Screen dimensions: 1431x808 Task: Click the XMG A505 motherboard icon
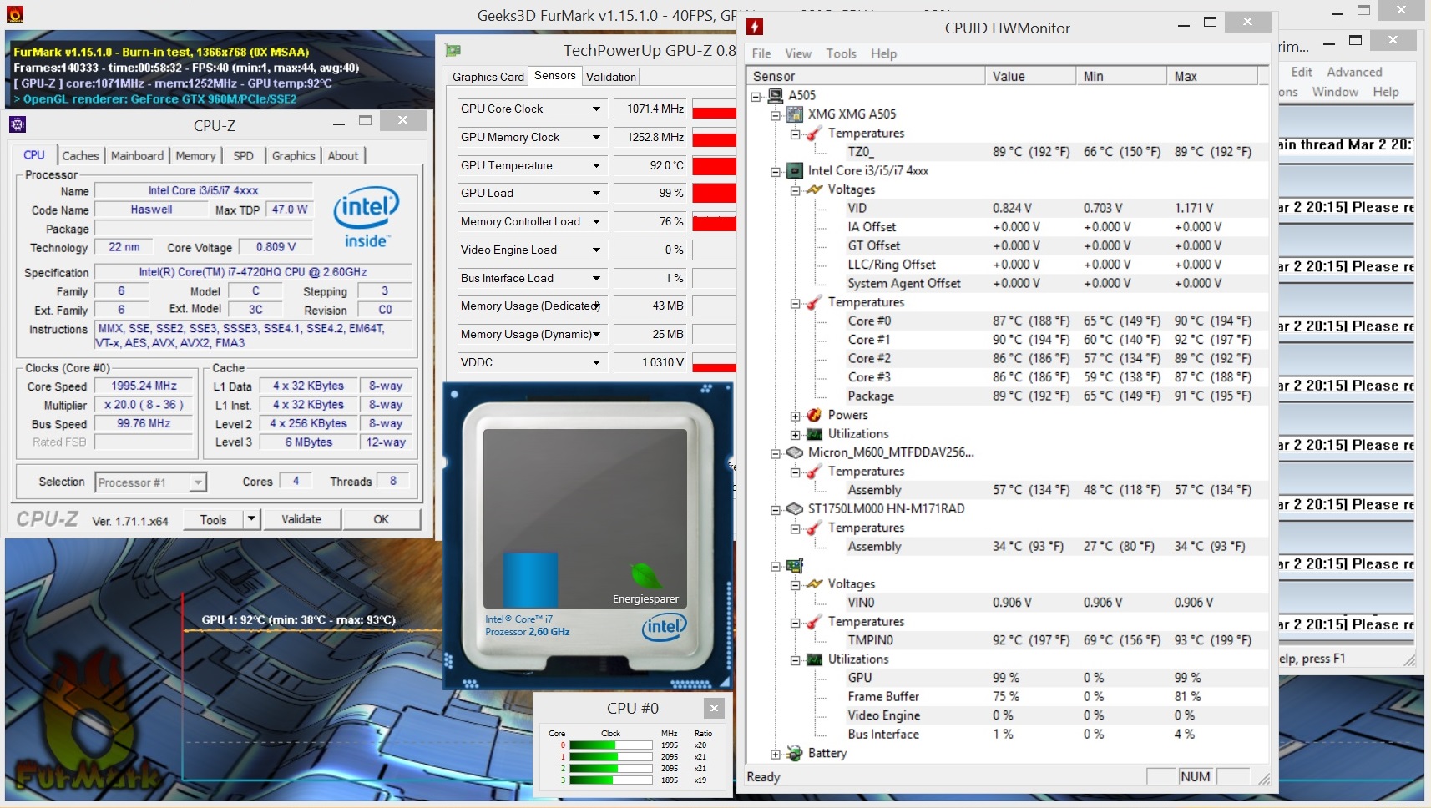coord(795,114)
